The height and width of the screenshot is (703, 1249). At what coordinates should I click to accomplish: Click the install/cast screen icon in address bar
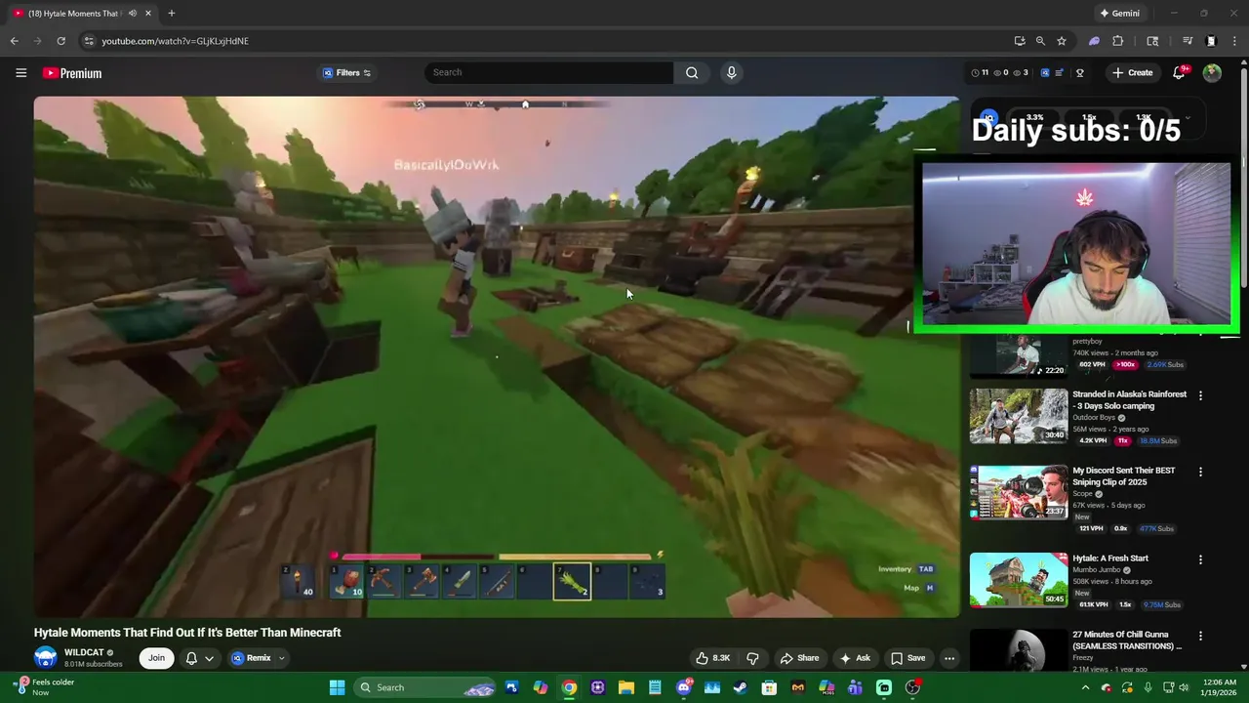click(1020, 41)
